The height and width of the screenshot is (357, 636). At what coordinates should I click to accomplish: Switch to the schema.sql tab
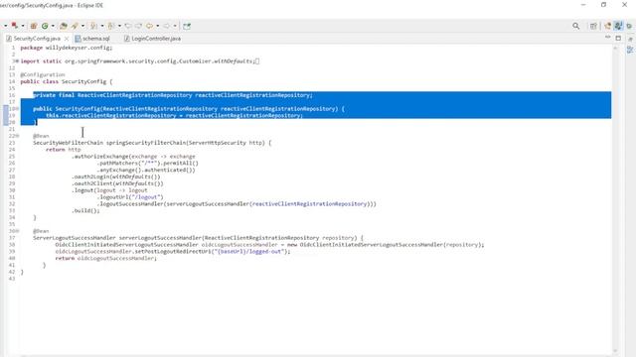click(95, 39)
